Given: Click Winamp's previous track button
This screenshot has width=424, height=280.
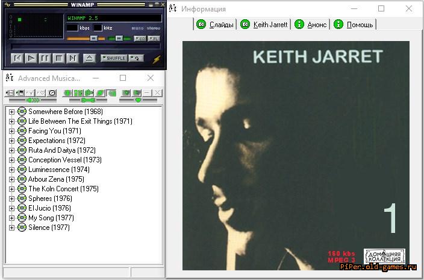Looking at the screenshot, I should pyautogui.click(x=17, y=59).
